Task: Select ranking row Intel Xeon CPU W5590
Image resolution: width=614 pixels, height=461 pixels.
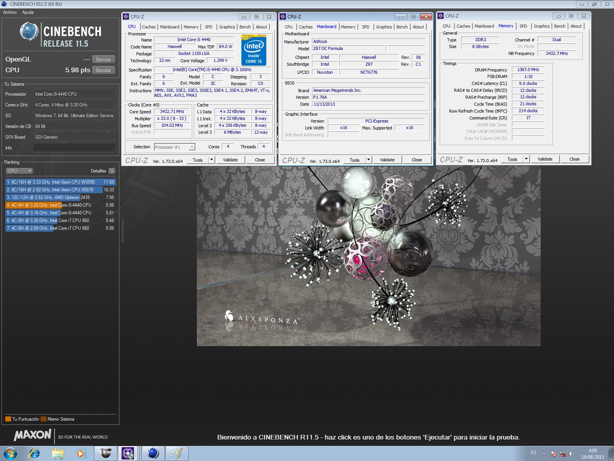Action: [x=60, y=182]
